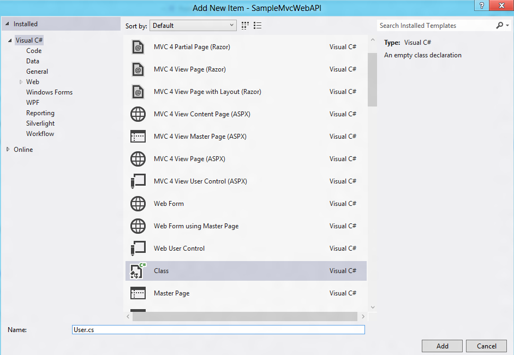514x355 pixels.
Task: Select the Web Form template name
Action: pyautogui.click(x=169, y=204)
